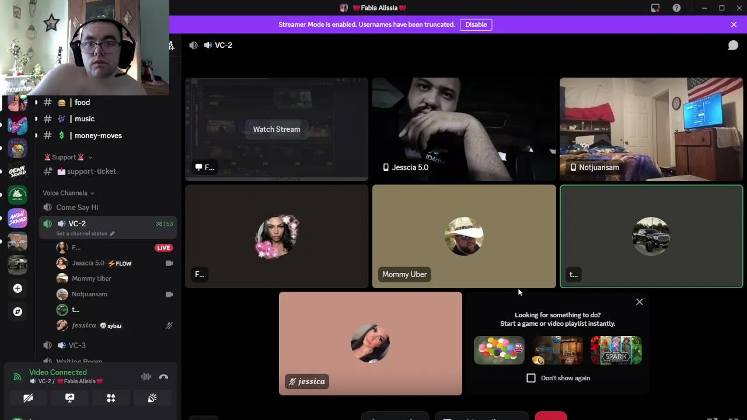Image resolution: width=747 pixels, height=420 pixels.
Task: Select Jesscia 5.0 in voice user list
Action: pyautogui.click(x=114, y=263)
